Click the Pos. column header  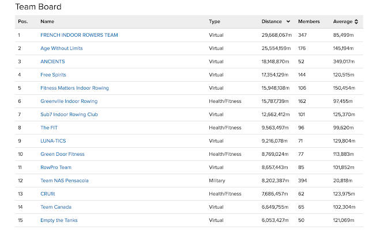23,22
